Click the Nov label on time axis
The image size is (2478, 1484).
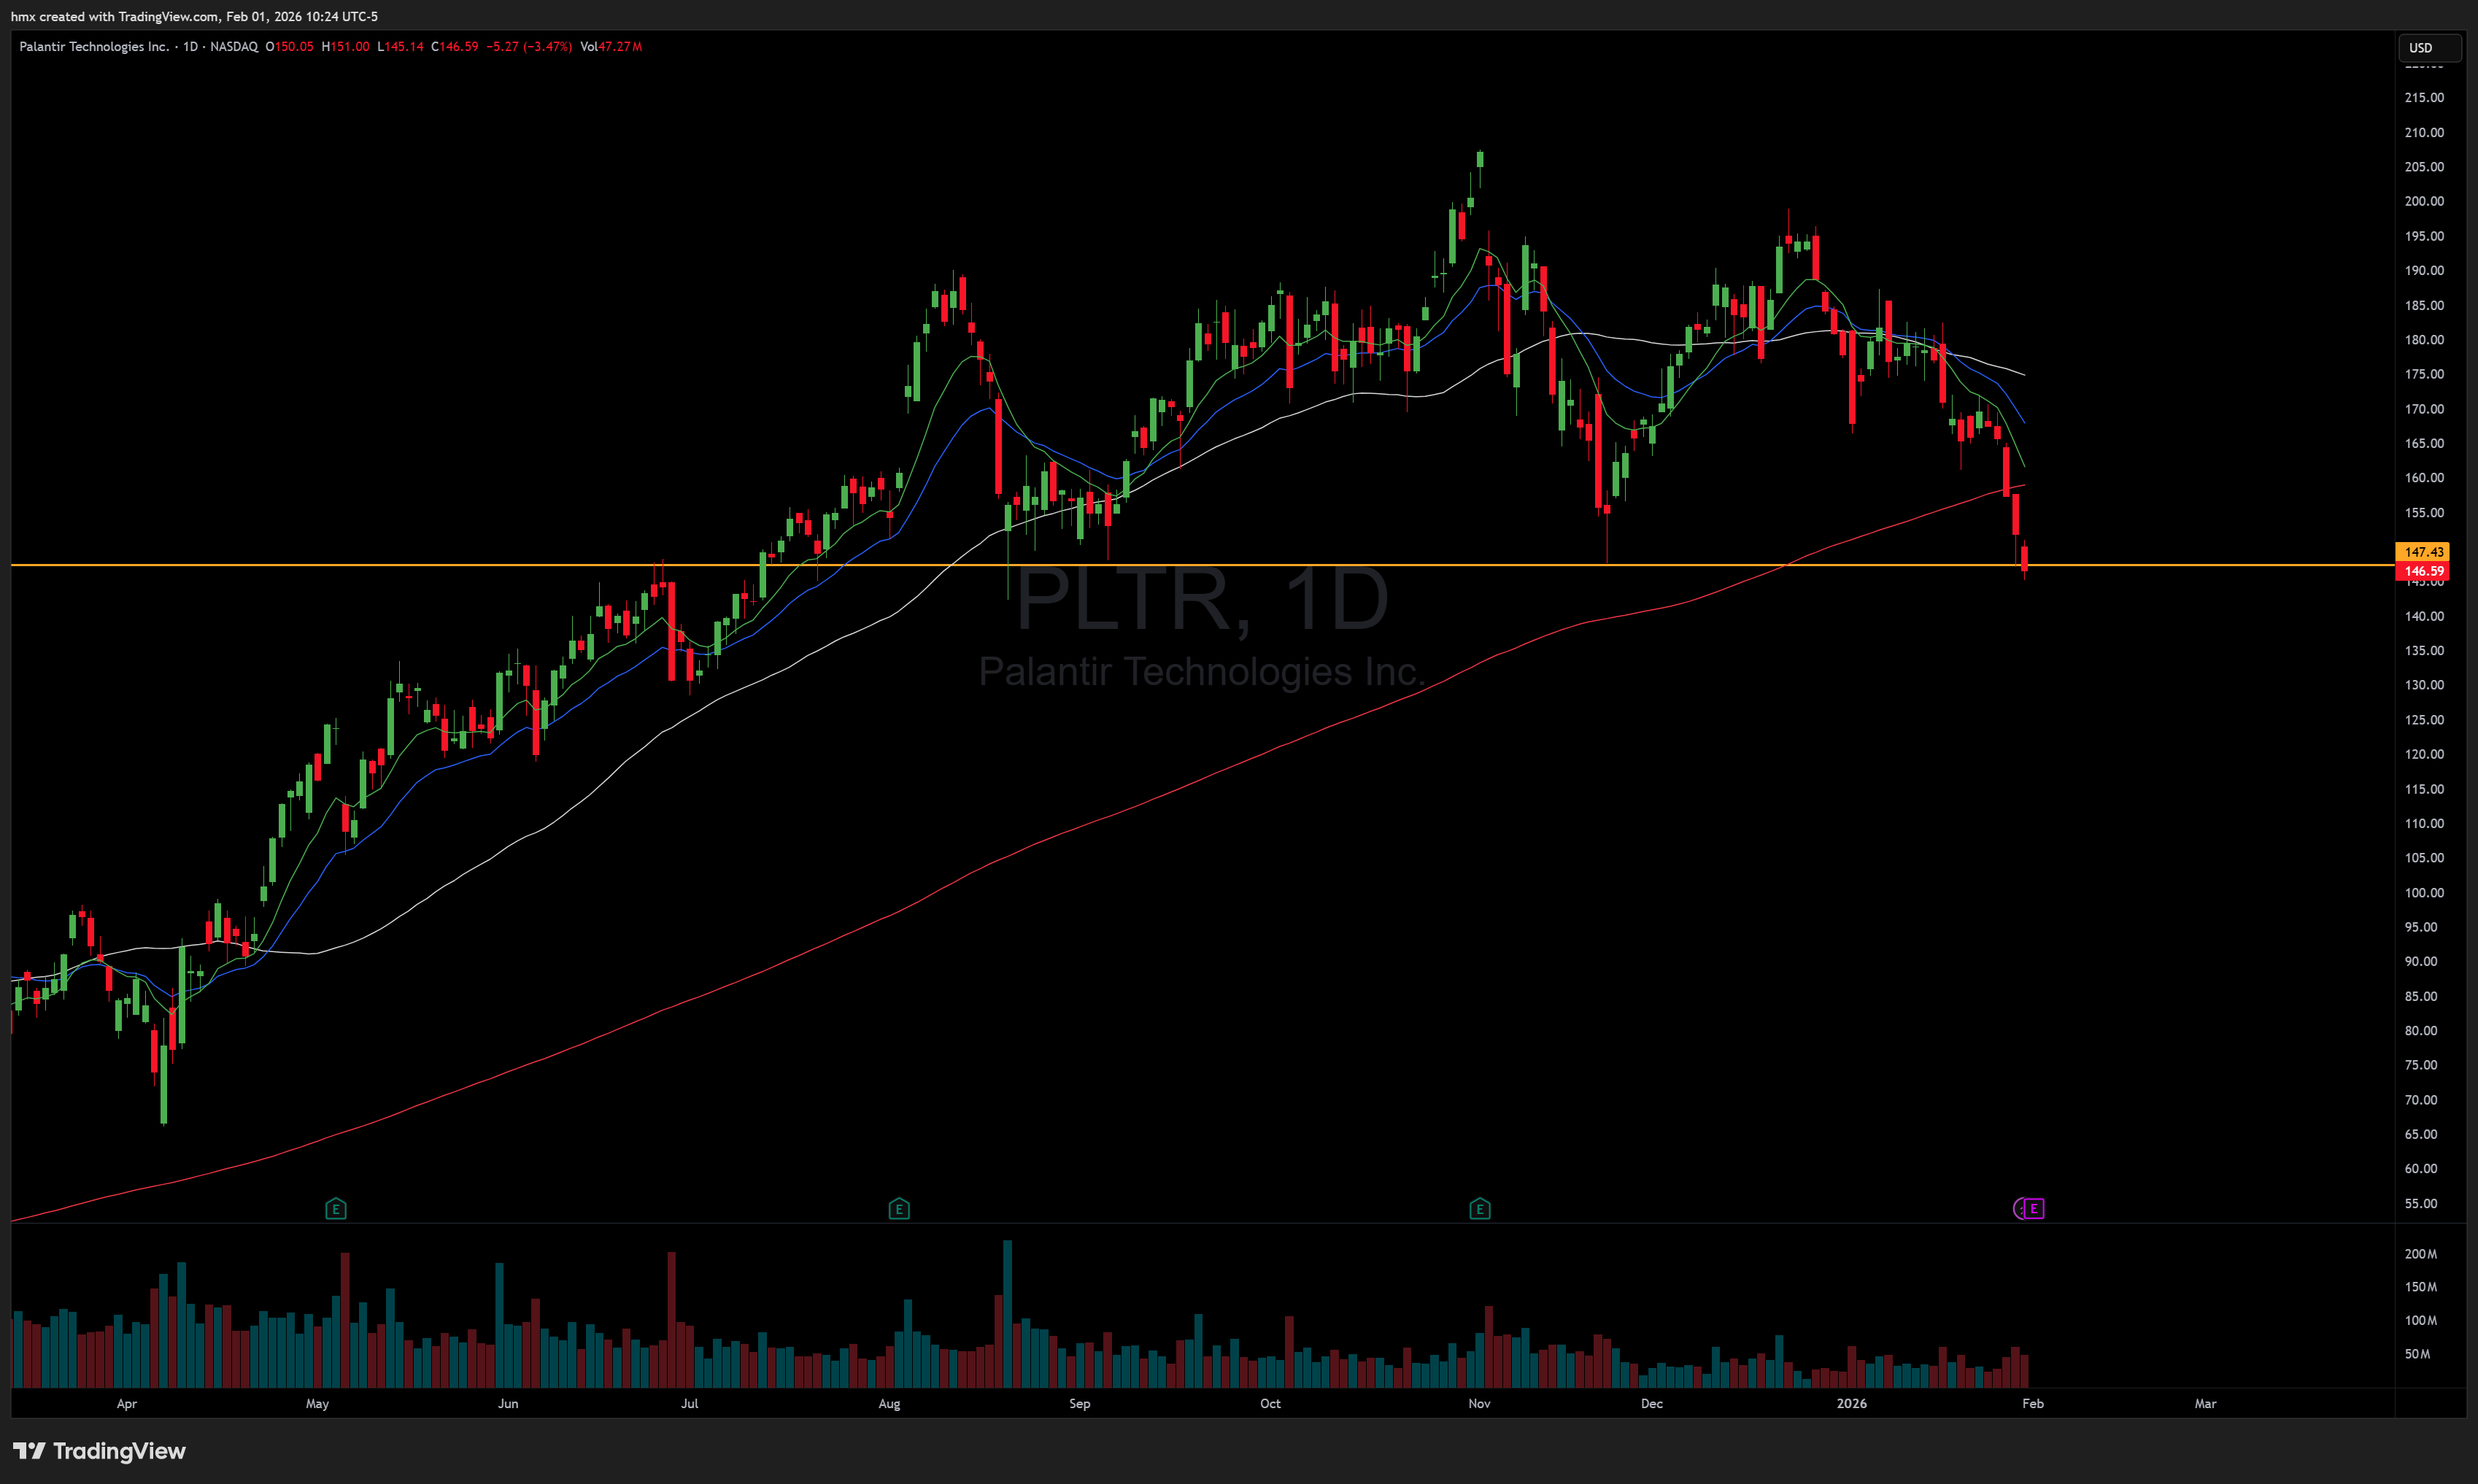[x=1479, y=1403]
